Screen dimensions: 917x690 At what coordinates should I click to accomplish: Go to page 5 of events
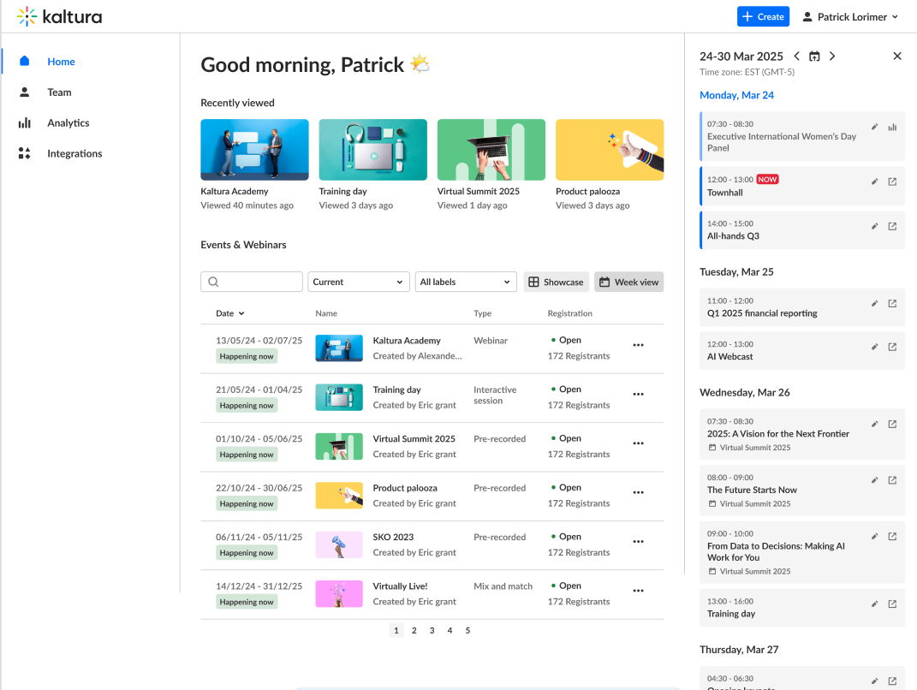pyautogui.click(x=467, y=630)
